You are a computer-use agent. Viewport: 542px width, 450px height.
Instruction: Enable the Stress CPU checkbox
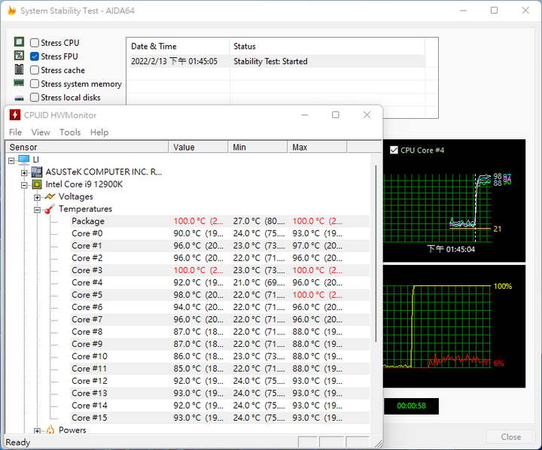point(34,42)
